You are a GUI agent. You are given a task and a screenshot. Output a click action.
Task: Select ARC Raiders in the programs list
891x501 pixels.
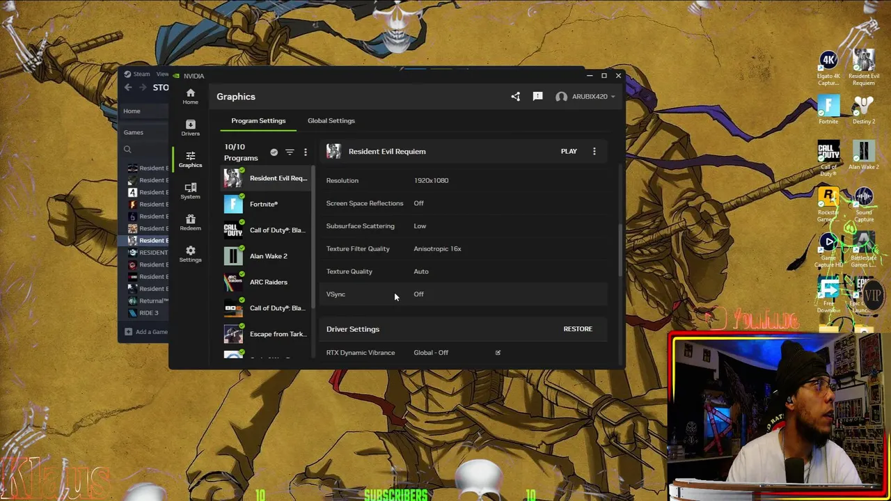click(265, 282)
